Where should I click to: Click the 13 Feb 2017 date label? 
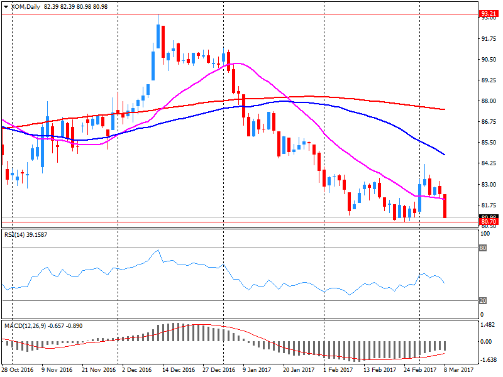[x=380, y=369]
